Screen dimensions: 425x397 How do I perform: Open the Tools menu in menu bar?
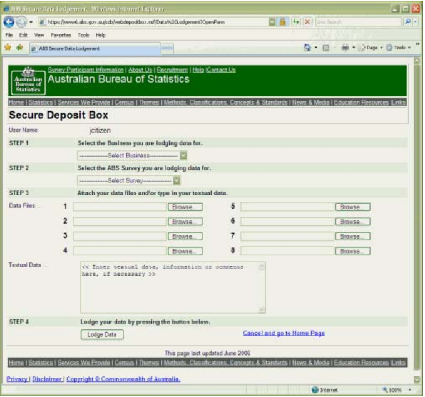[83, 35]
